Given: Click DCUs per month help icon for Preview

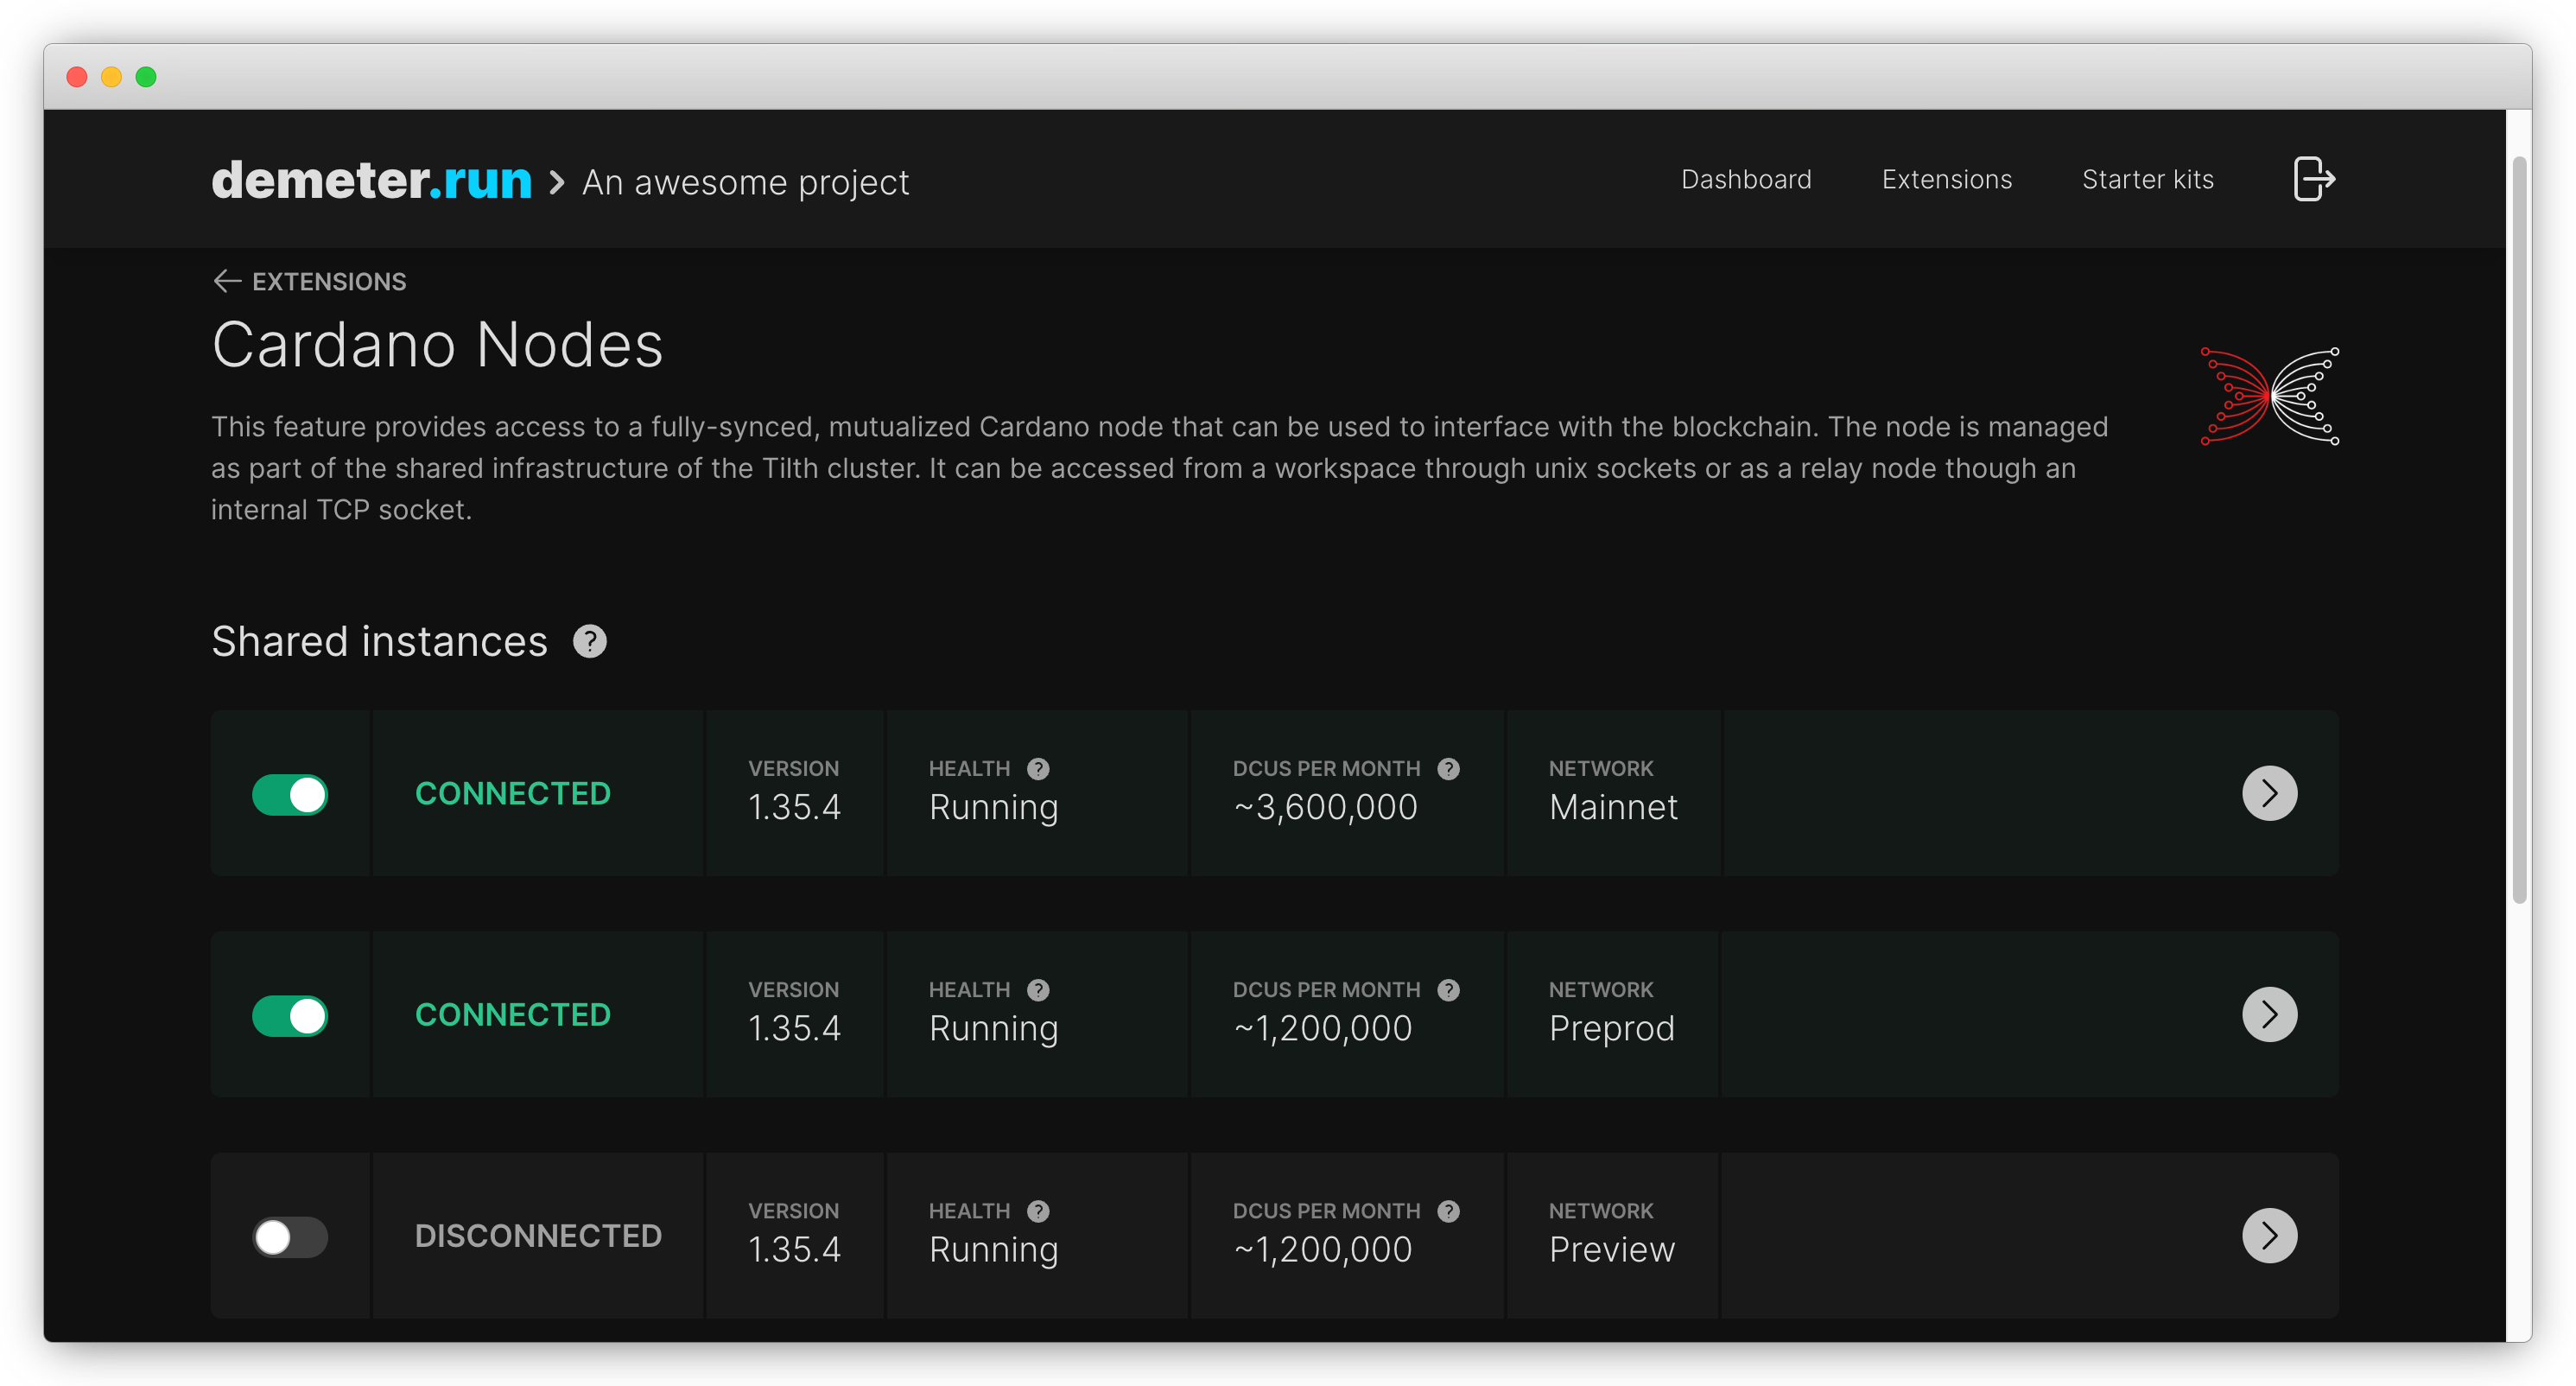Looking at the screenshot, I should pos(1448,1211).
